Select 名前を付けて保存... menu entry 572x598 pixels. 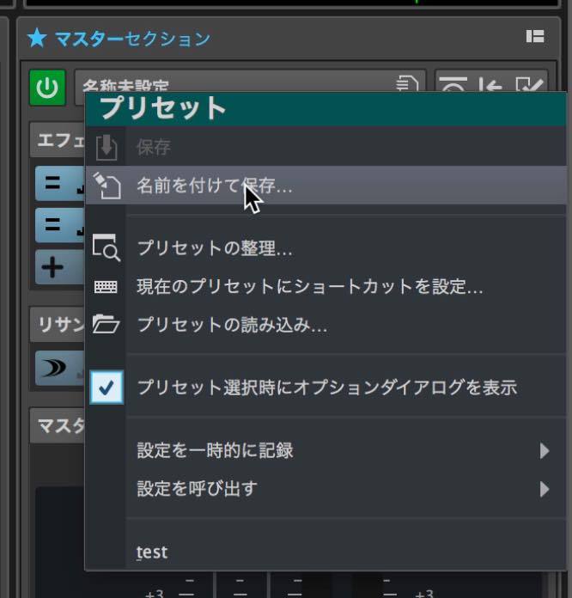pos(326,186)
